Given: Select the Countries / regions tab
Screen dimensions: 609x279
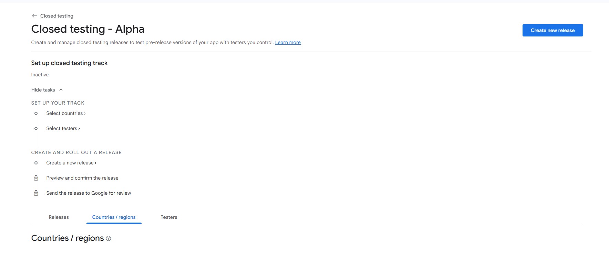Looking at the screenshot, I should pyautogui.click(x=114, y=217).
